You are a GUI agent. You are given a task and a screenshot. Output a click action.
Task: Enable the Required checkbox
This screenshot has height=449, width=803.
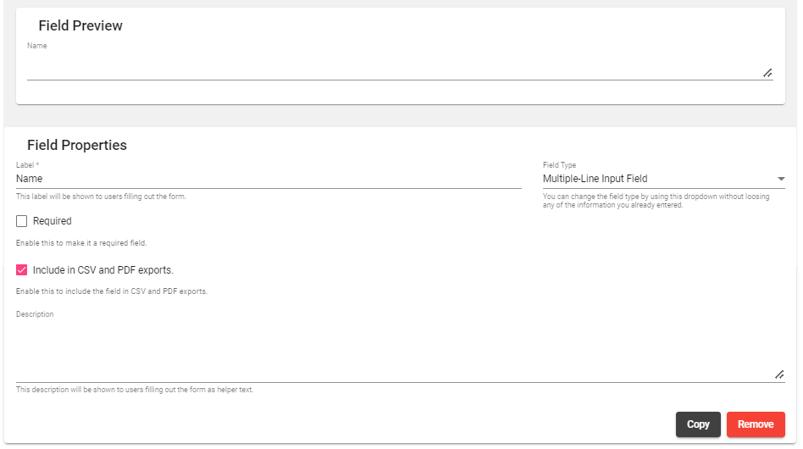click(21, 221)
